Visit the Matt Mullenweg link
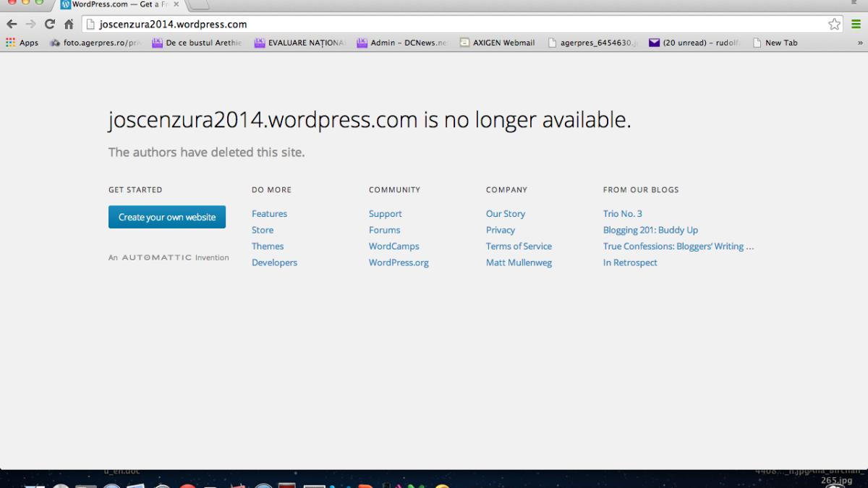Screen dimensions: 868x488 click(519, 262)
